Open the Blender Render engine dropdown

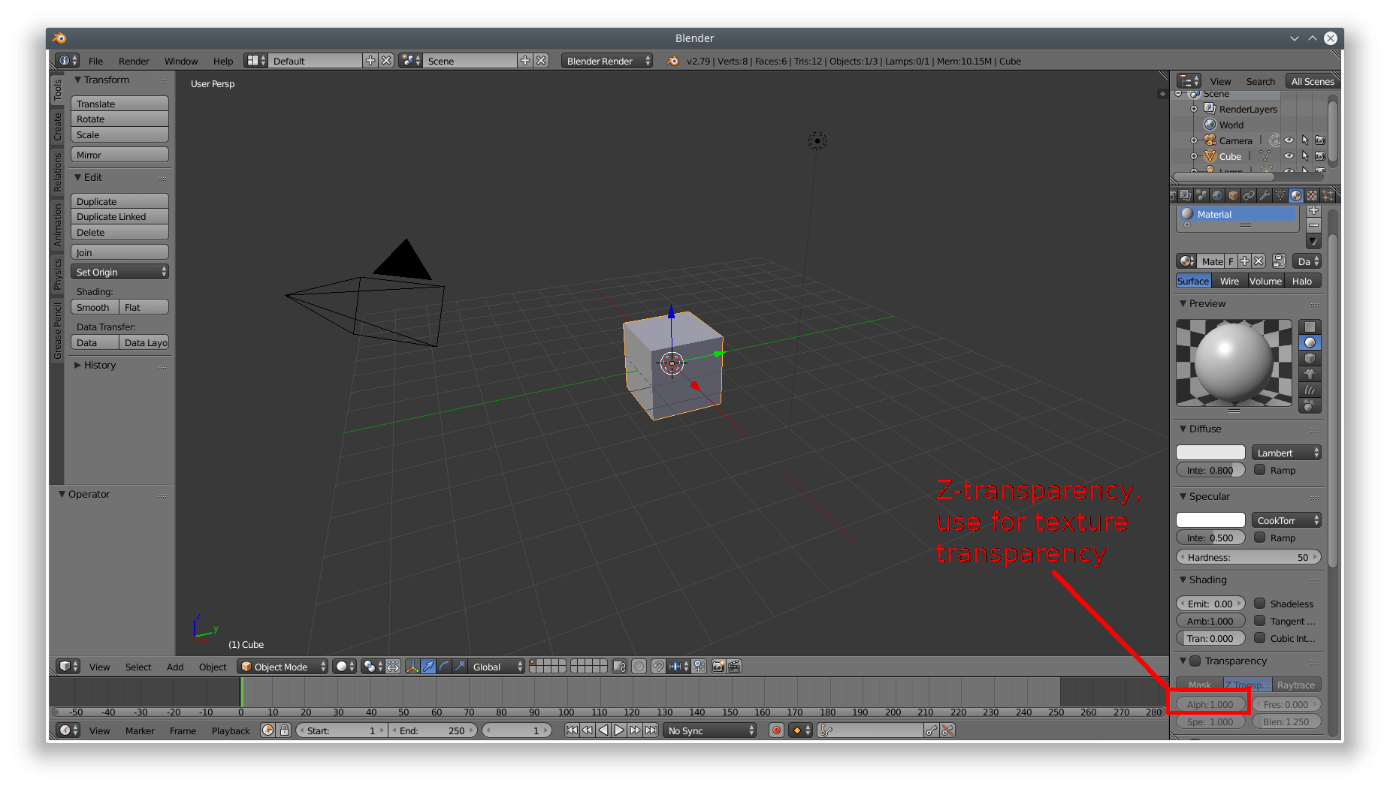tap(606, 61)
